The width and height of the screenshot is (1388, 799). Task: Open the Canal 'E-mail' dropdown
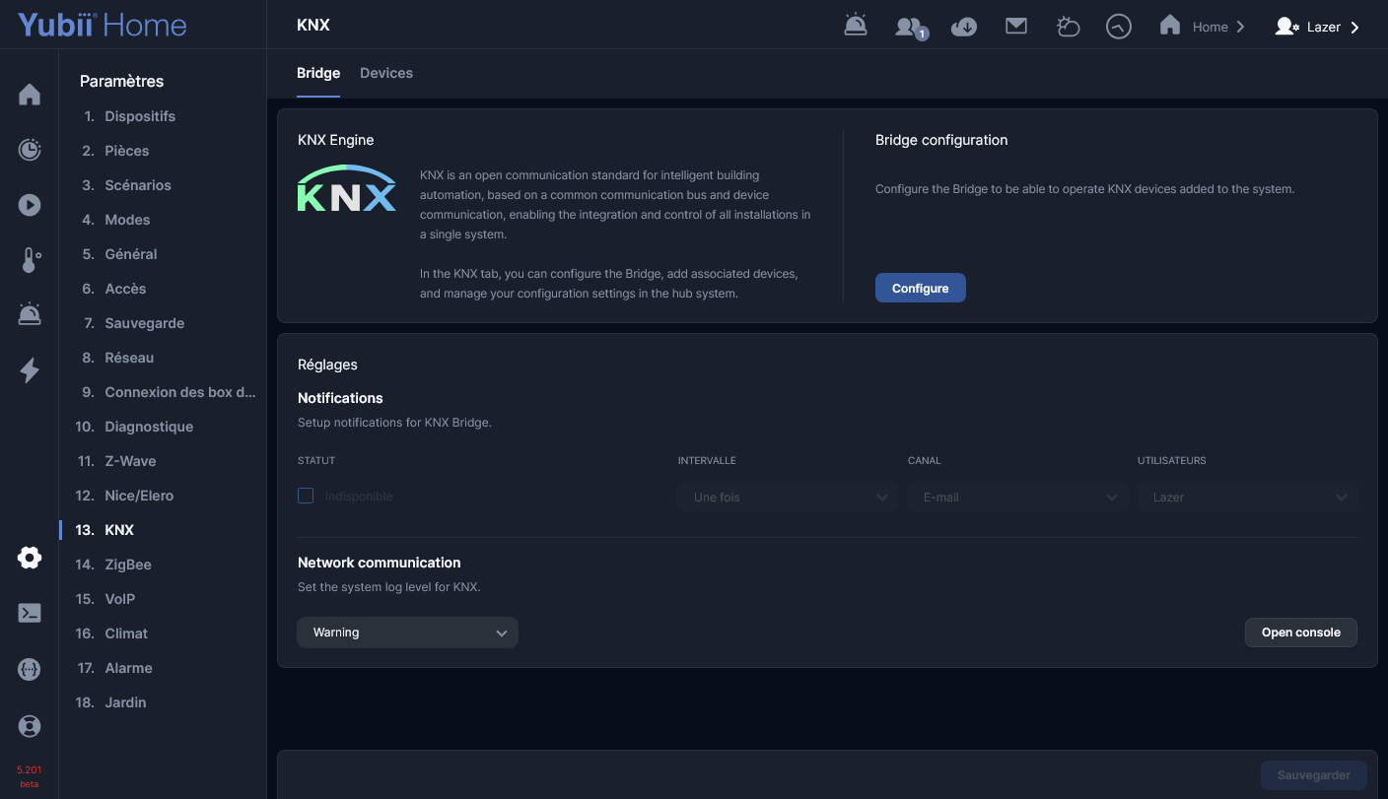click(1017, 498)
